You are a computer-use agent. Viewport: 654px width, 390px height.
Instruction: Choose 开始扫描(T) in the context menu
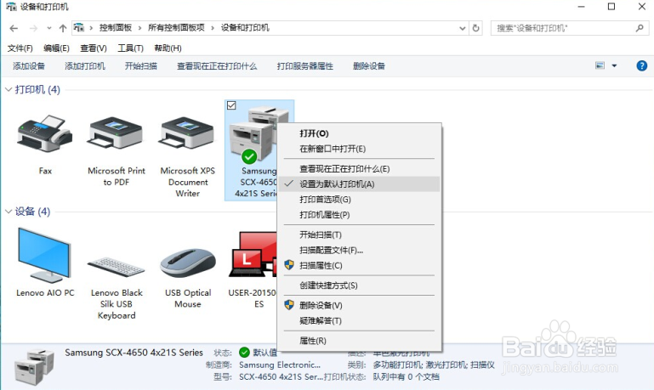(359, 235)
